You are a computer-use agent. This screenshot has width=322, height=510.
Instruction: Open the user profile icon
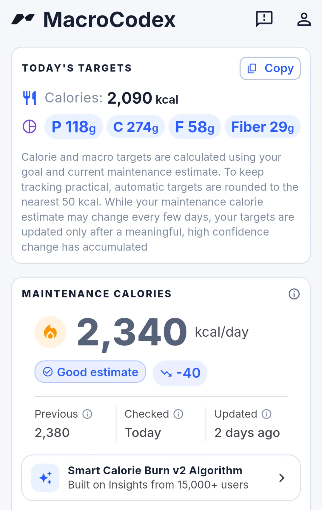(304, 19)
